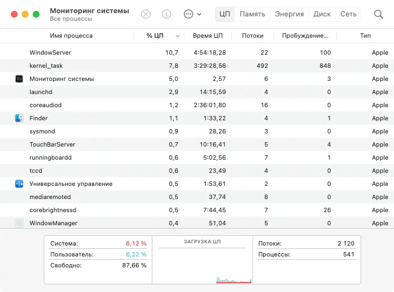
Task: Switch to the Диск tab
Action: coord(322,14)
